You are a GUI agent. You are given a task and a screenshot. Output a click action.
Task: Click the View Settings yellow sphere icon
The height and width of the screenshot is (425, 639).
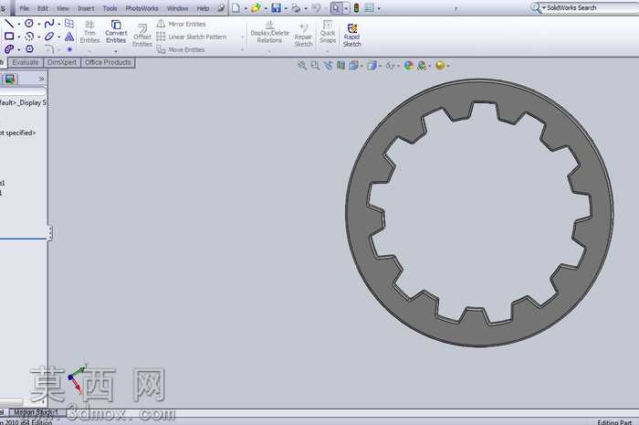click(x=440, y=65)
